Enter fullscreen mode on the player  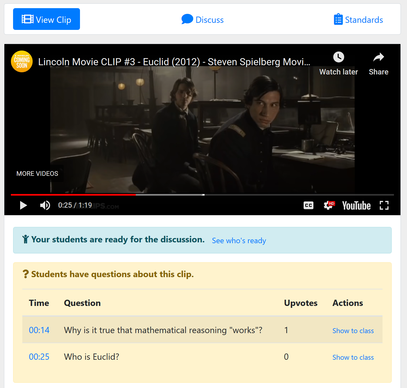point(384,205)
